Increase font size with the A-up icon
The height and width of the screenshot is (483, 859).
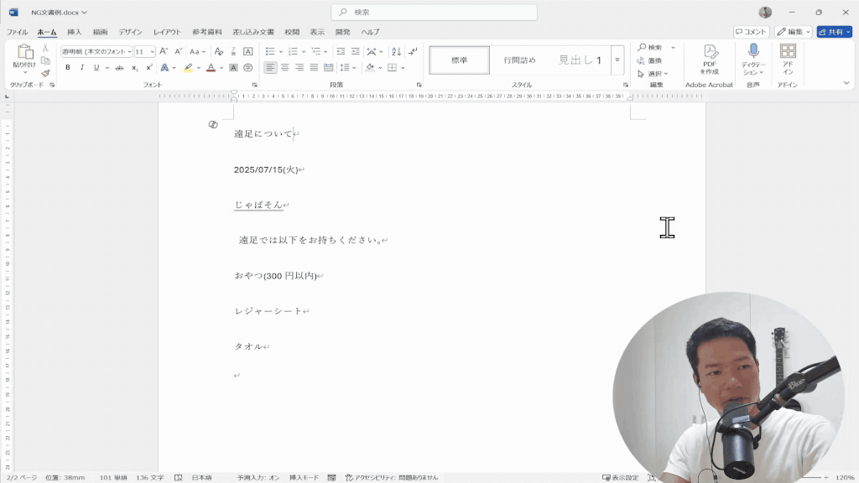(x=164, y=51)
